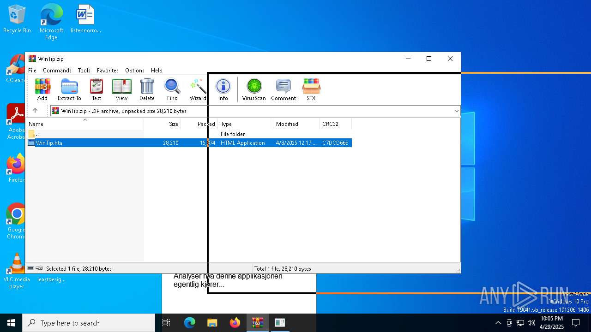This screenshot has height=332, width=591.
Task: Click the volume speaker tray icon
Action: [531, 323]
